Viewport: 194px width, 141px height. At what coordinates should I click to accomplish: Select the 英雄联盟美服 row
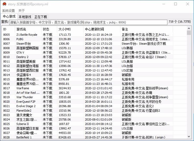click(94, 61)
